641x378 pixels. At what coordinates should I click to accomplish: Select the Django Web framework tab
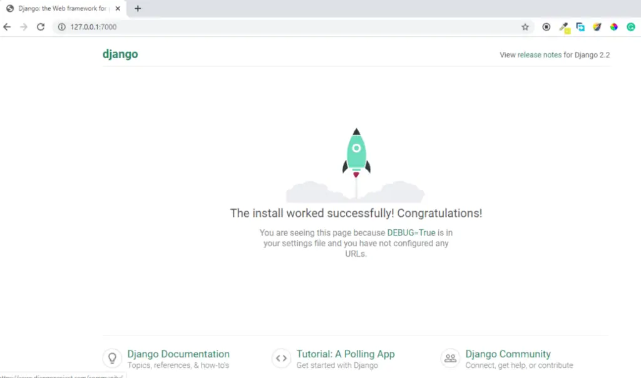[x=63, y=9]
